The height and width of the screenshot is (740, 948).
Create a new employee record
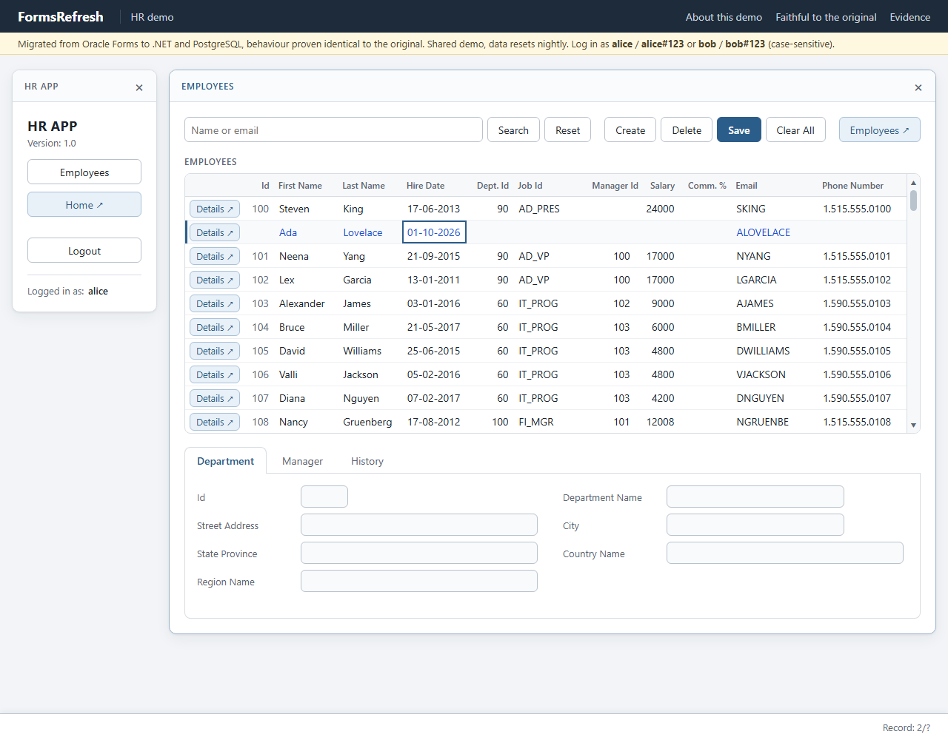(630, 130)
